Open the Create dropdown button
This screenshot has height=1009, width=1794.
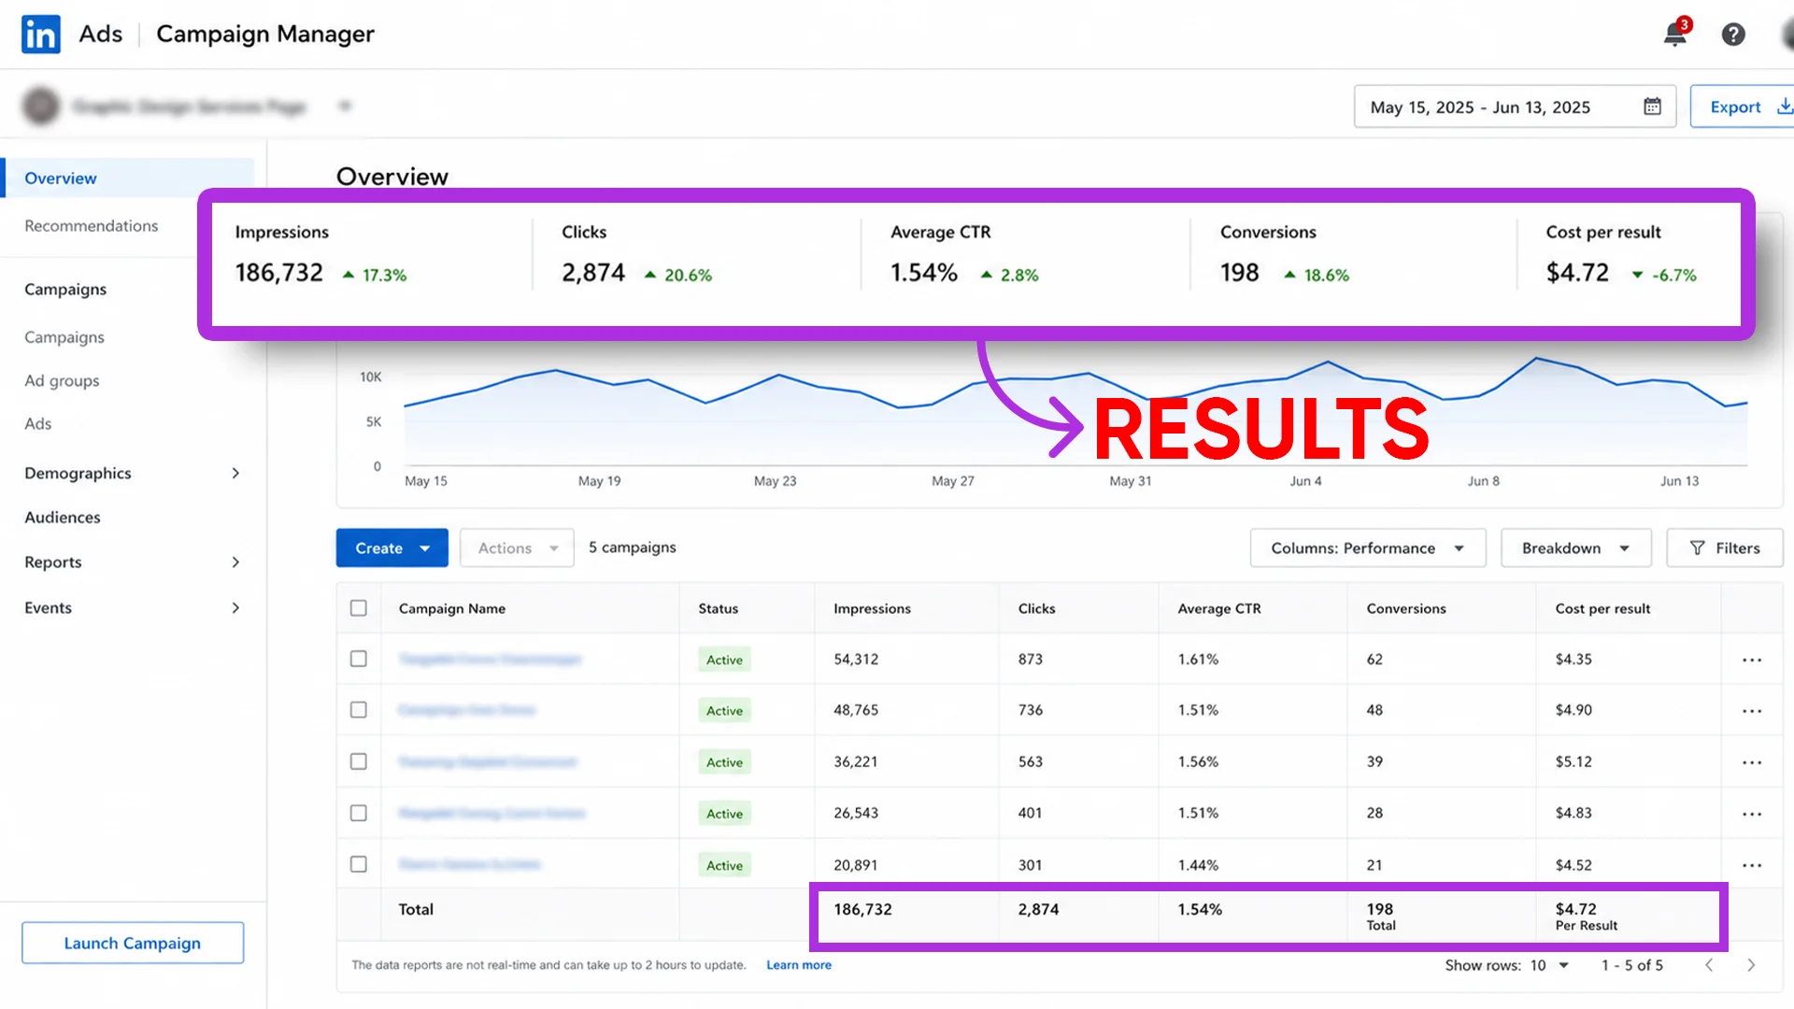392,548
